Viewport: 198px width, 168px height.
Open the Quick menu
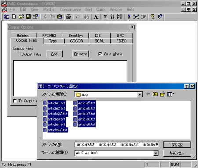101,10
